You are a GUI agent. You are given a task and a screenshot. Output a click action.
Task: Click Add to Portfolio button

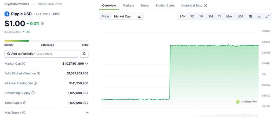tap(41, 54)
